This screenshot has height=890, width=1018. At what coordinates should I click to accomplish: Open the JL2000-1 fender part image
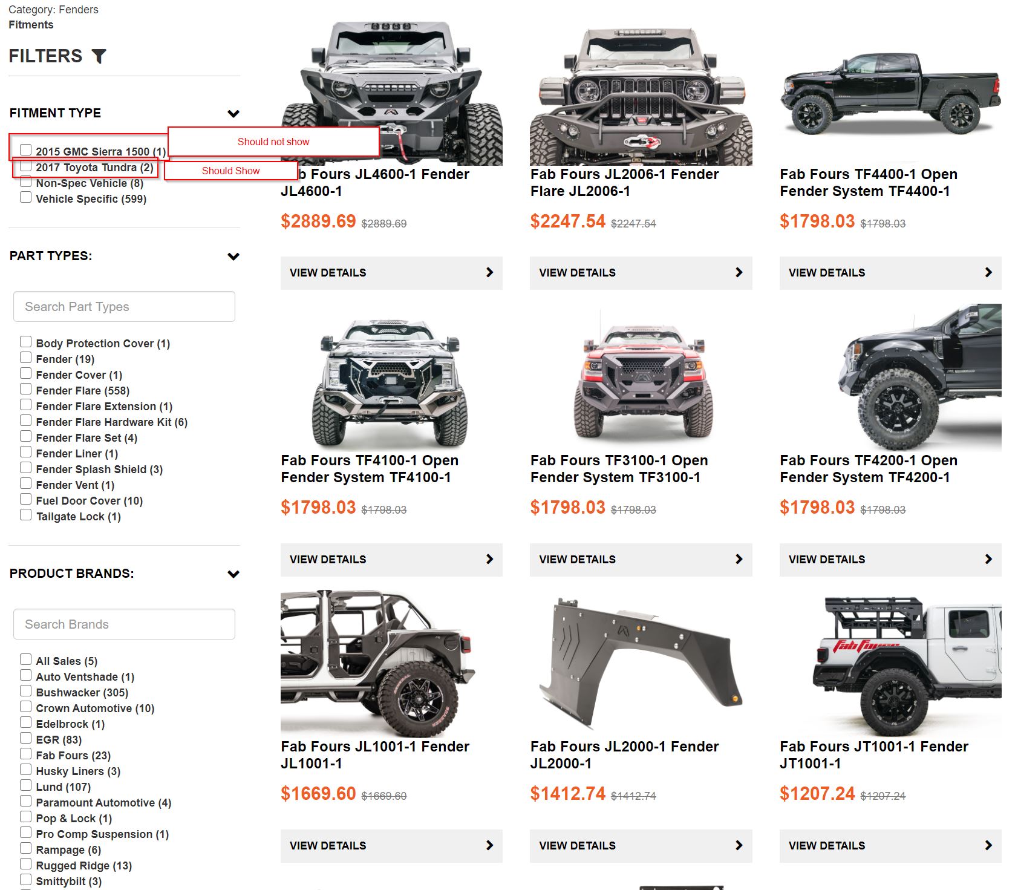pyautogui.click(x=641, y=662)
